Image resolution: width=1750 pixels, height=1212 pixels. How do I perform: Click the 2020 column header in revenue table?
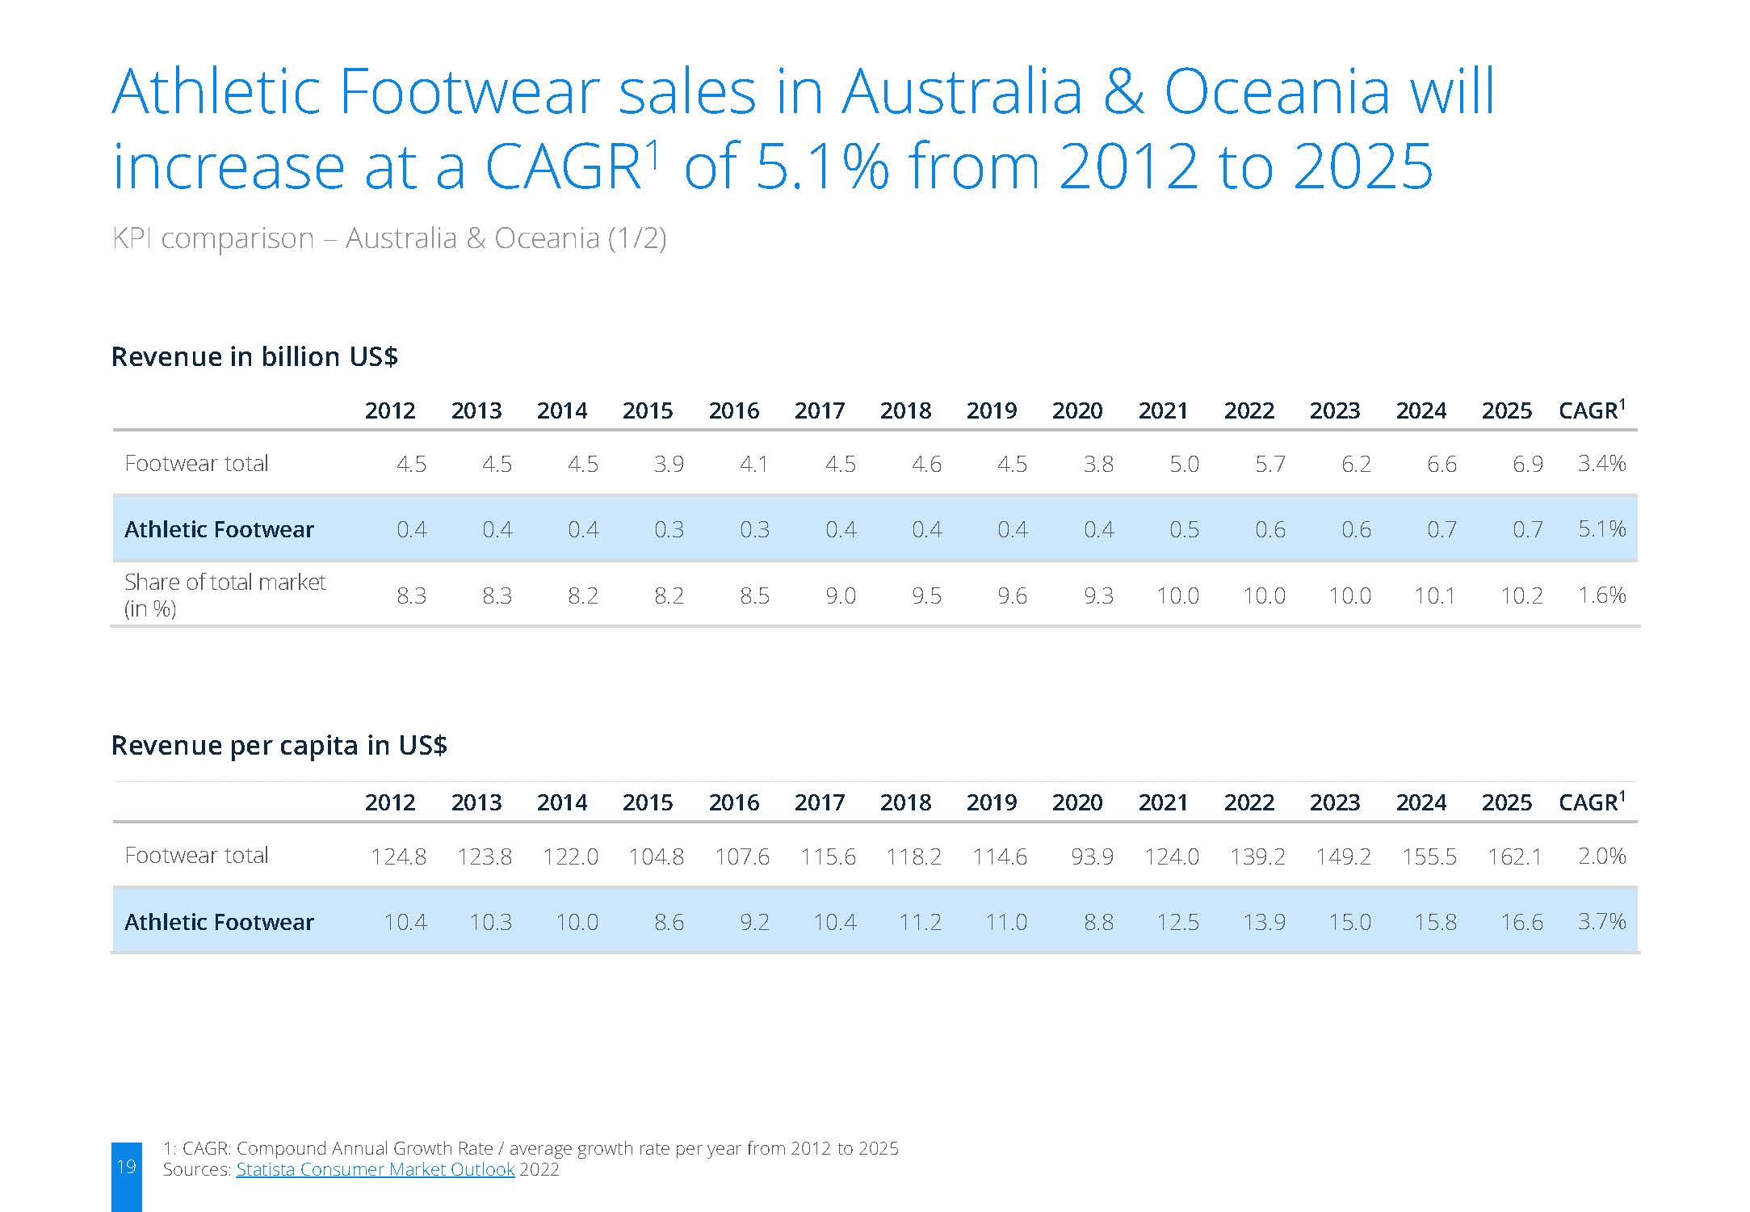pyautogui.click(x=1077, y=410)
